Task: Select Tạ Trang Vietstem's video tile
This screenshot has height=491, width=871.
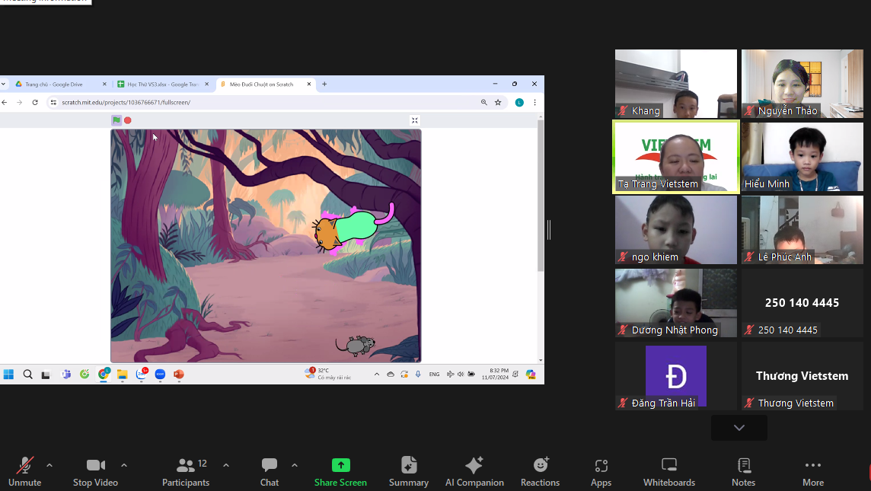Action: pyautogui.click(x=676, y=157)
